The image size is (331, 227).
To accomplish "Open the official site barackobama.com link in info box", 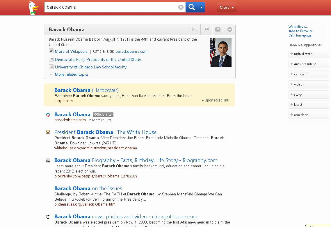I will [131, 51].
